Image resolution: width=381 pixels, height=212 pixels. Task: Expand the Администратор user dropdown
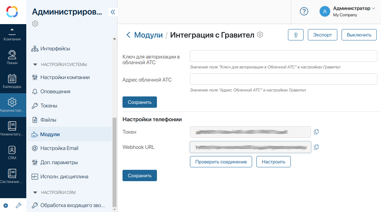pyautogui.click(x=374, y=8)
